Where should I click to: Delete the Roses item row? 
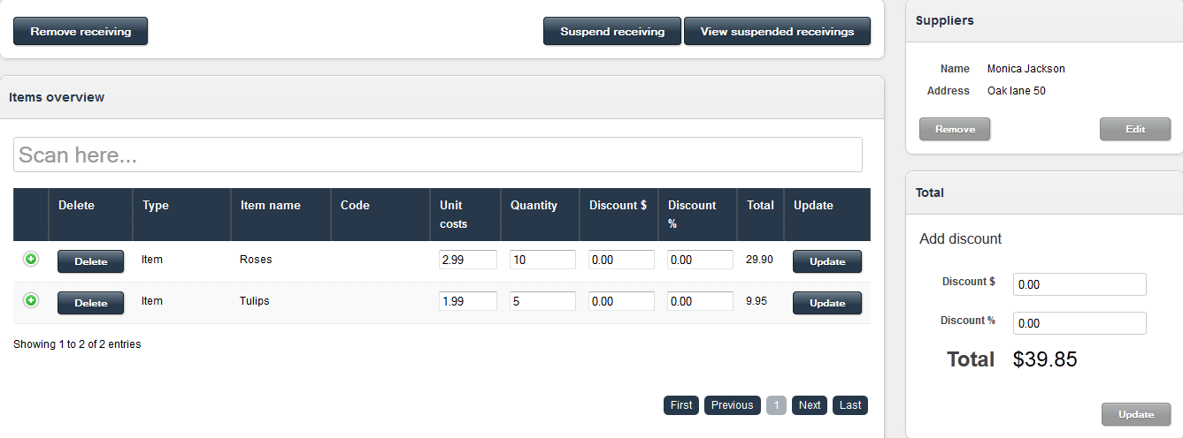point(90,261)
